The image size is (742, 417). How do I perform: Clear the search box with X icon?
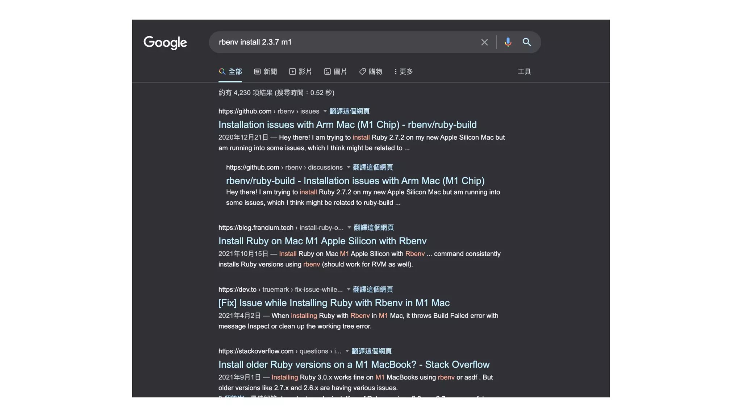click(484, 42)
